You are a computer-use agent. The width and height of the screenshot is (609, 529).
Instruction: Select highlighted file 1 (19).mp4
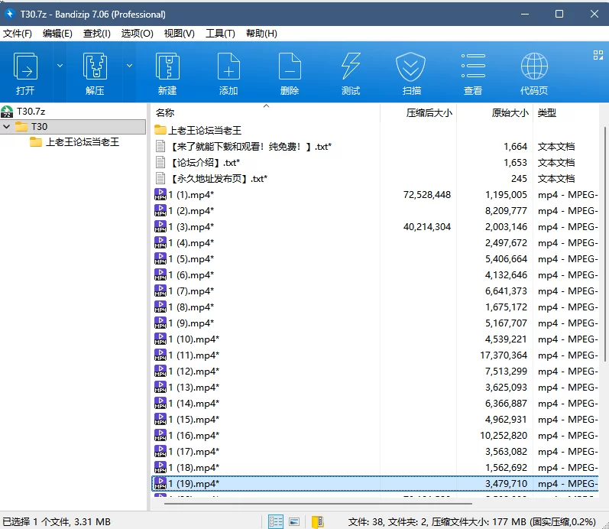tap(375, 484)
